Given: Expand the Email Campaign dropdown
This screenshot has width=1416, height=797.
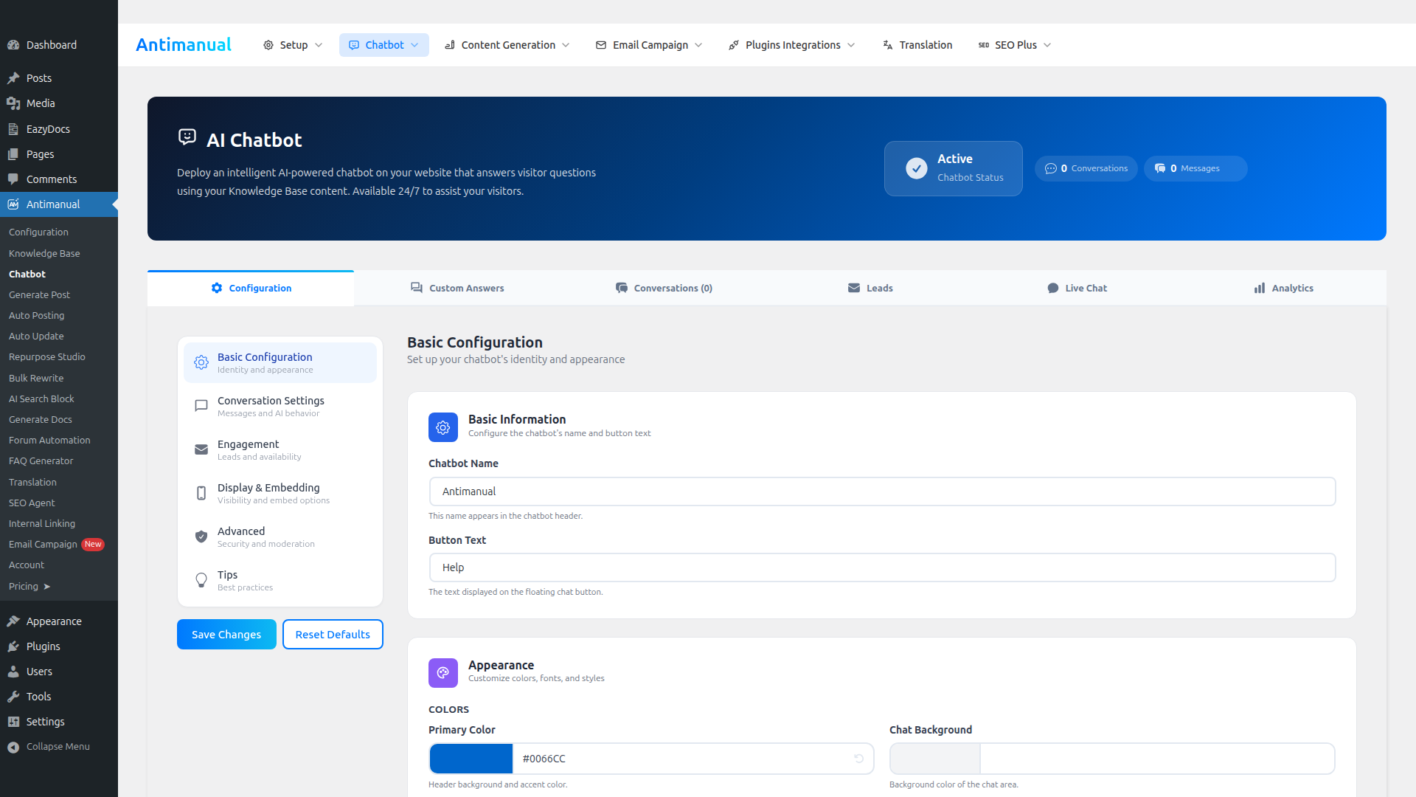Looking at the screenshot, I should point(648,45).
